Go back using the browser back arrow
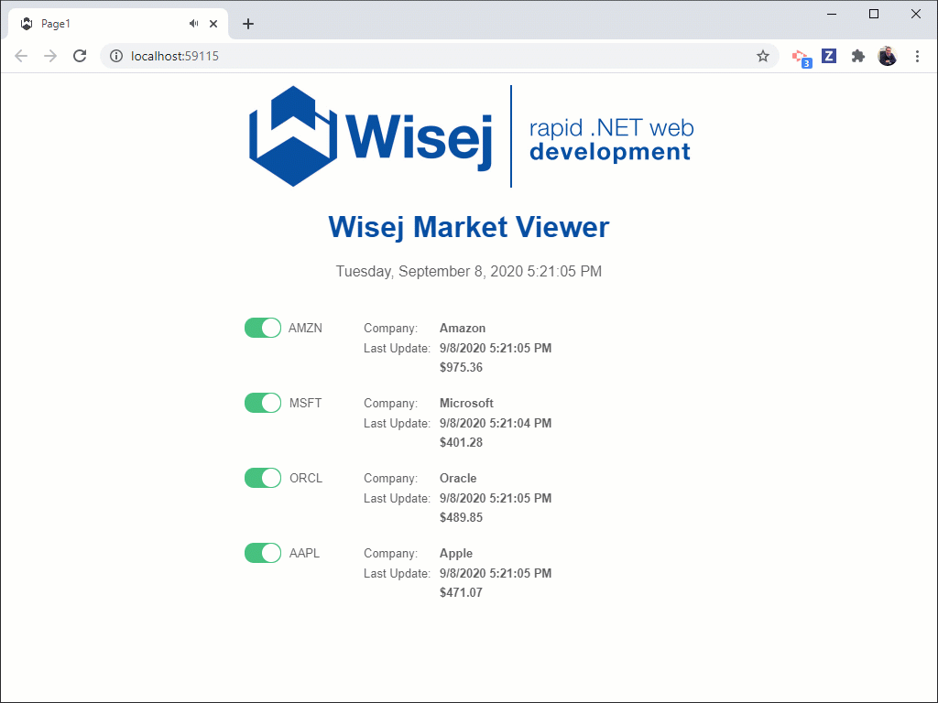This screenshot has height=703, width=938. (21, 56)
